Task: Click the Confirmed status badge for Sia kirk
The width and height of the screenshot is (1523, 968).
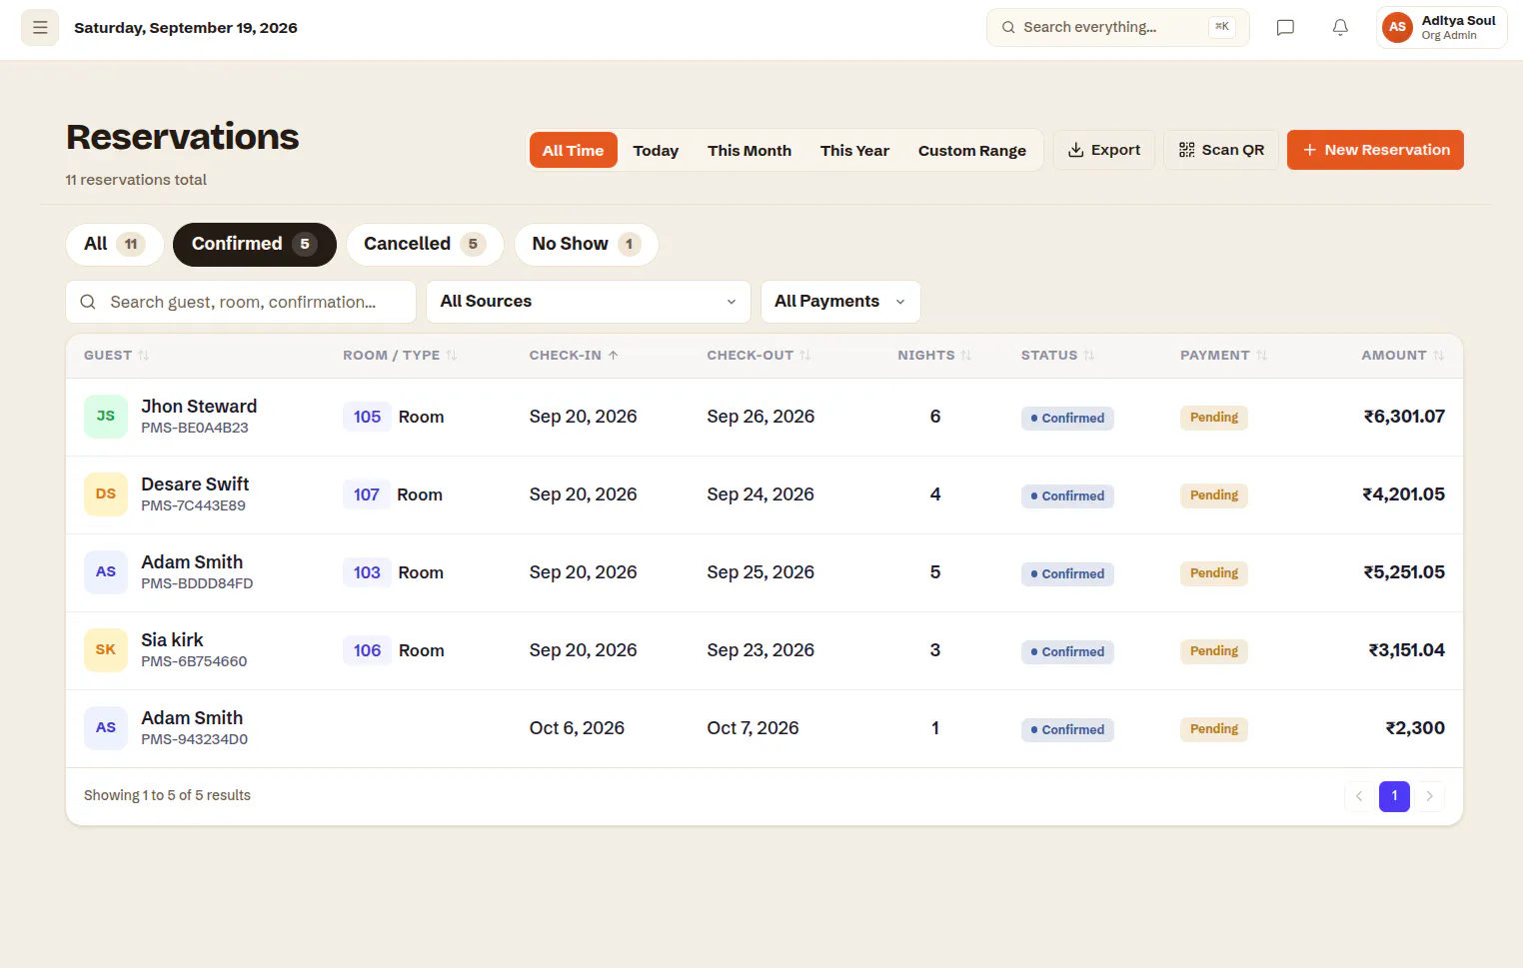Action: (x=1067, y=652)
